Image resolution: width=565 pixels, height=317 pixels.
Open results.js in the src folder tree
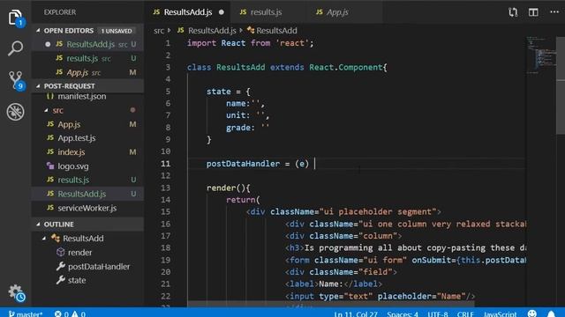coord(87,180)
